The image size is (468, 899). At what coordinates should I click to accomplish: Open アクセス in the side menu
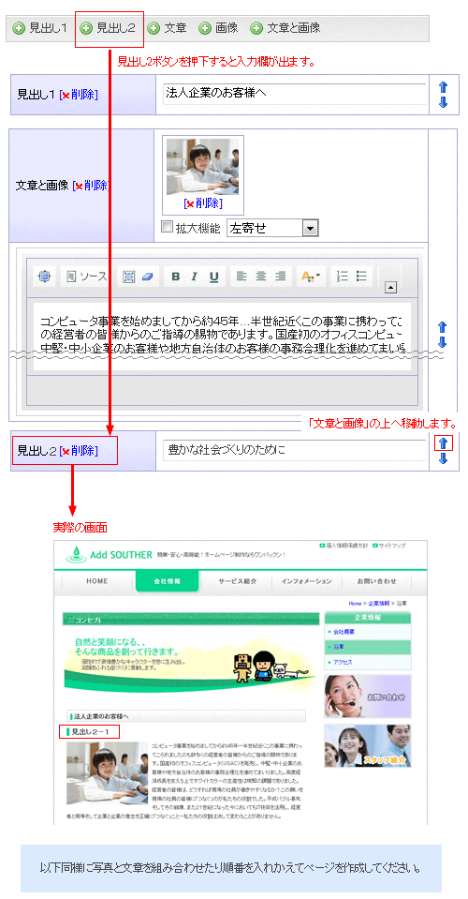click(367, 662)
